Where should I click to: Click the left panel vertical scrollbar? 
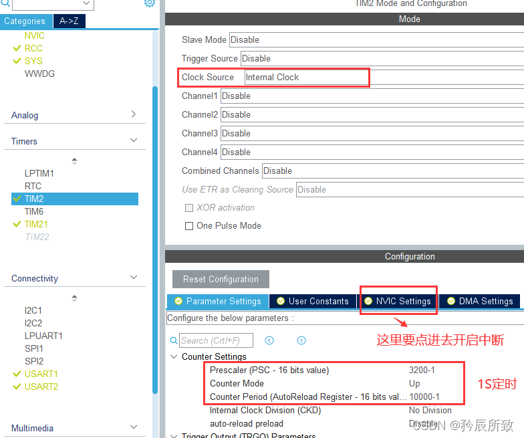(155, 239)
